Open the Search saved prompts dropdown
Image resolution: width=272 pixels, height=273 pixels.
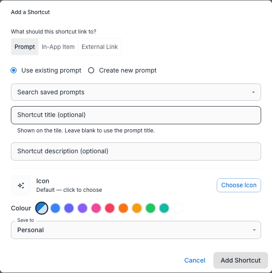coord(136,92)
